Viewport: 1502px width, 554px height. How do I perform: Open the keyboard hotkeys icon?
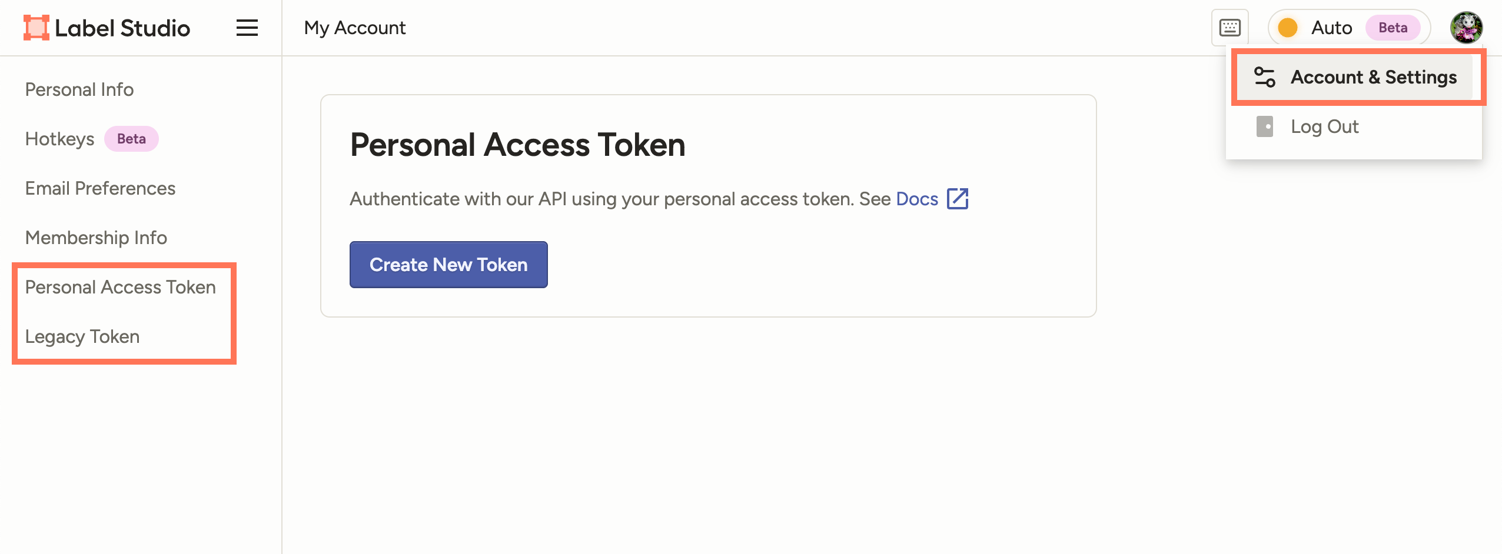pos(1229,28)
